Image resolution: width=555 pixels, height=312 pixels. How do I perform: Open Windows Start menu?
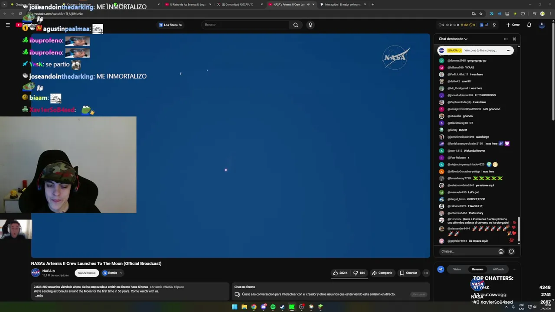[235, 307]
